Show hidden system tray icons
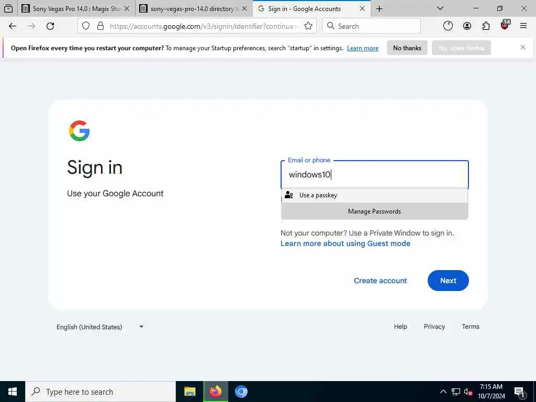 (443, 392)
